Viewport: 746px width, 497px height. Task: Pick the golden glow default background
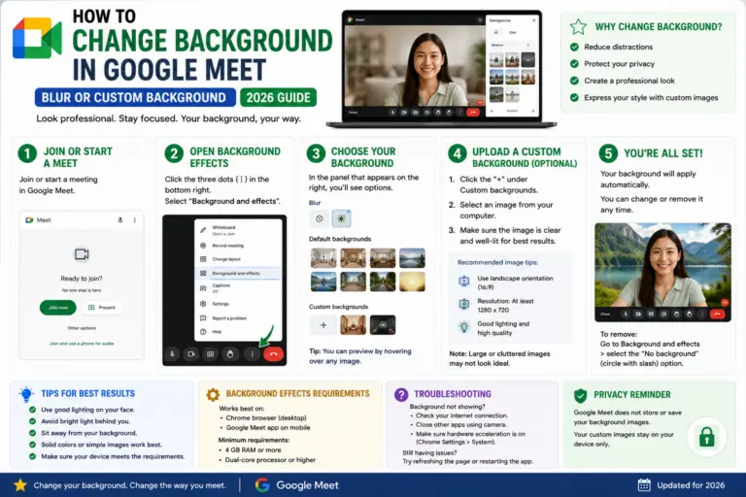coord(412,282)
